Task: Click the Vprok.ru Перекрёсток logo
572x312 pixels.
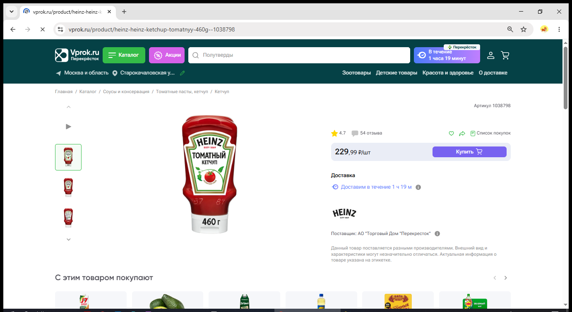Action: 77,55
